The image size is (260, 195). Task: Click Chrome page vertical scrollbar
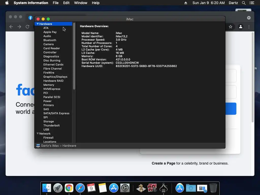pos(253,77)
